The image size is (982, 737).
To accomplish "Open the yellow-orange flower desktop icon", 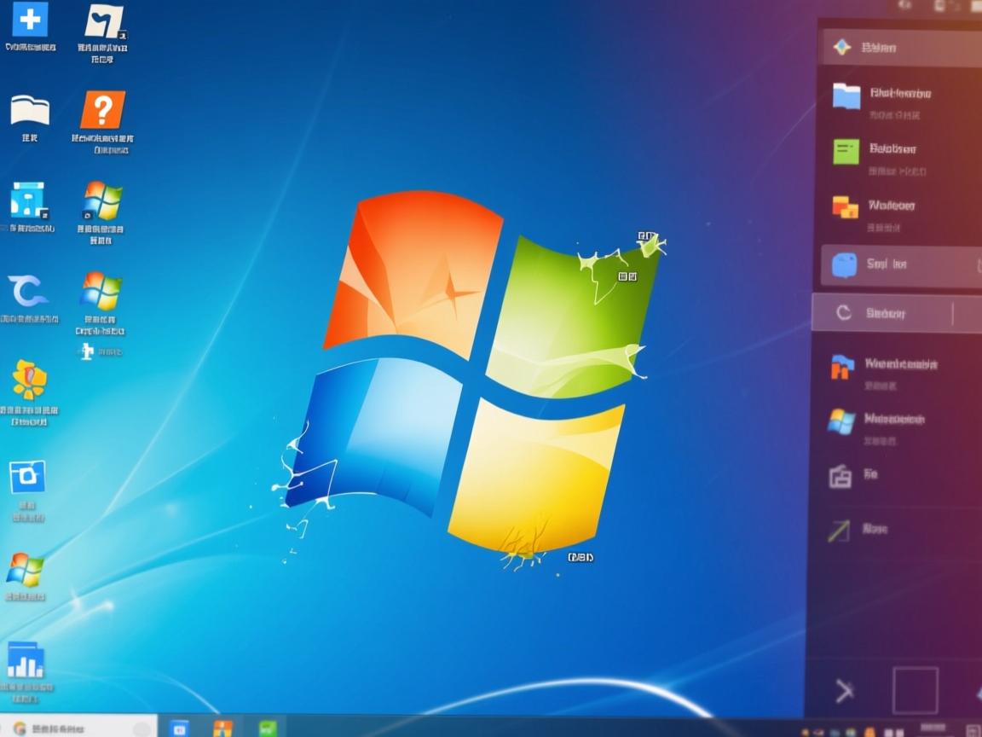I will (30, 380).
